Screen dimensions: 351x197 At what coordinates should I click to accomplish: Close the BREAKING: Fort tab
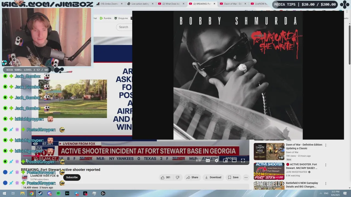[x=214, y=4]
